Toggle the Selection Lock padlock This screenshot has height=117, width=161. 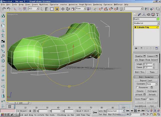30,111
